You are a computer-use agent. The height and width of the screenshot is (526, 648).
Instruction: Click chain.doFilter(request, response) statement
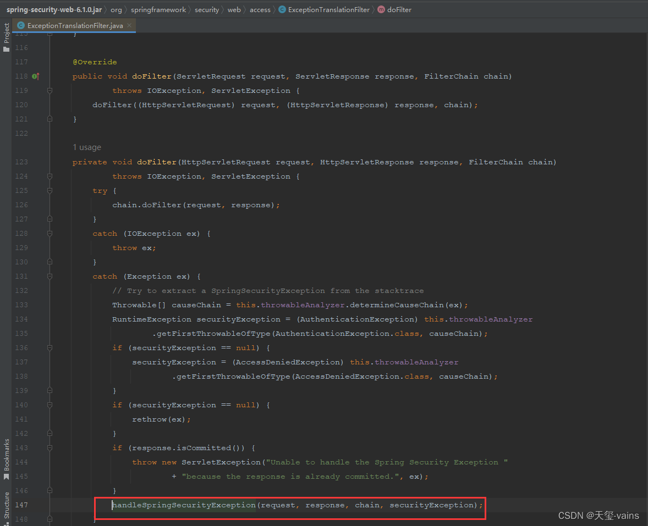pyautogui.click(x=196, y=205)
